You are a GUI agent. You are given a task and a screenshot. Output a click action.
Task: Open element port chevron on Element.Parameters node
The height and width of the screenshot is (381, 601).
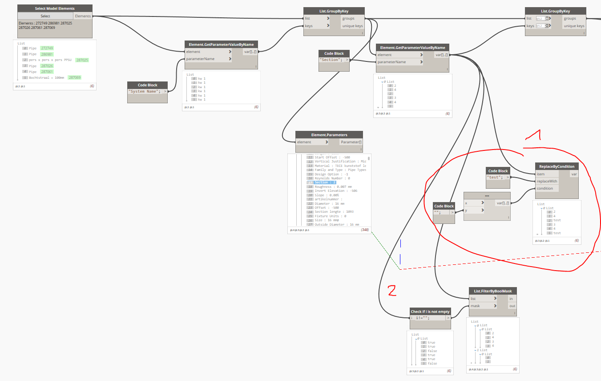(327, 142)
